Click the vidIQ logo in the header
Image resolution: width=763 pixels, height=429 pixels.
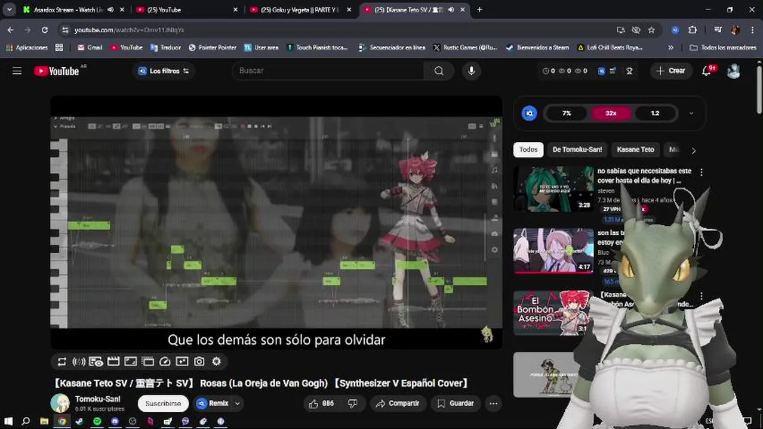point(602,71)
